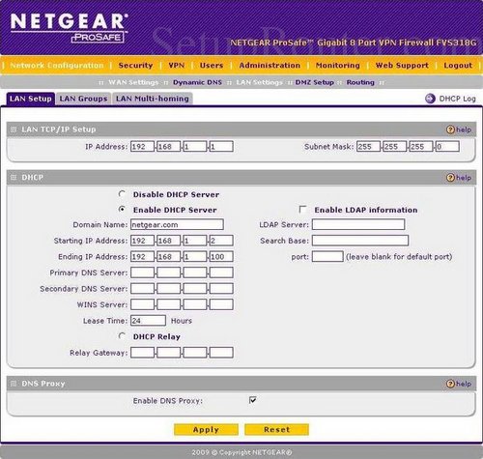Click last octet of Ending IP Address
The height and width of the screenshot is (459, 483).
(221, 257)
